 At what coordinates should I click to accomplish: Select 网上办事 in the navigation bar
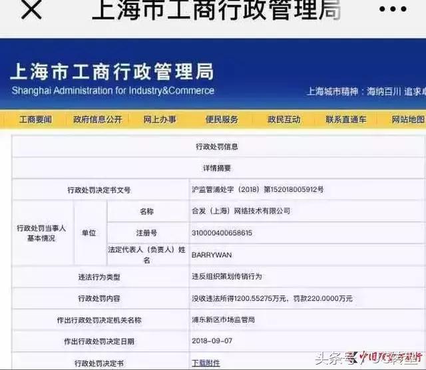point(160,120)
